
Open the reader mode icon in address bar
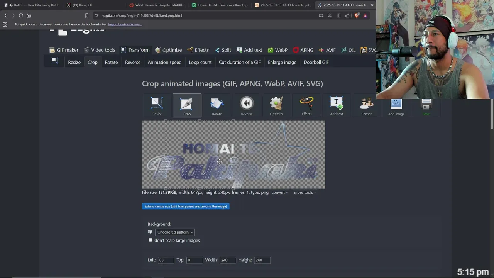[338, 15]
